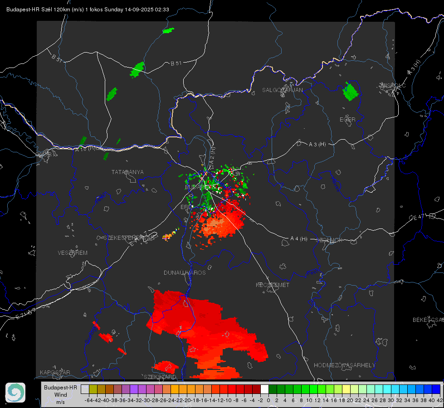Viewport: 444px width, 408px height.
Task: Click the swirl logo icon beside the legend
Action: [15, 393]
